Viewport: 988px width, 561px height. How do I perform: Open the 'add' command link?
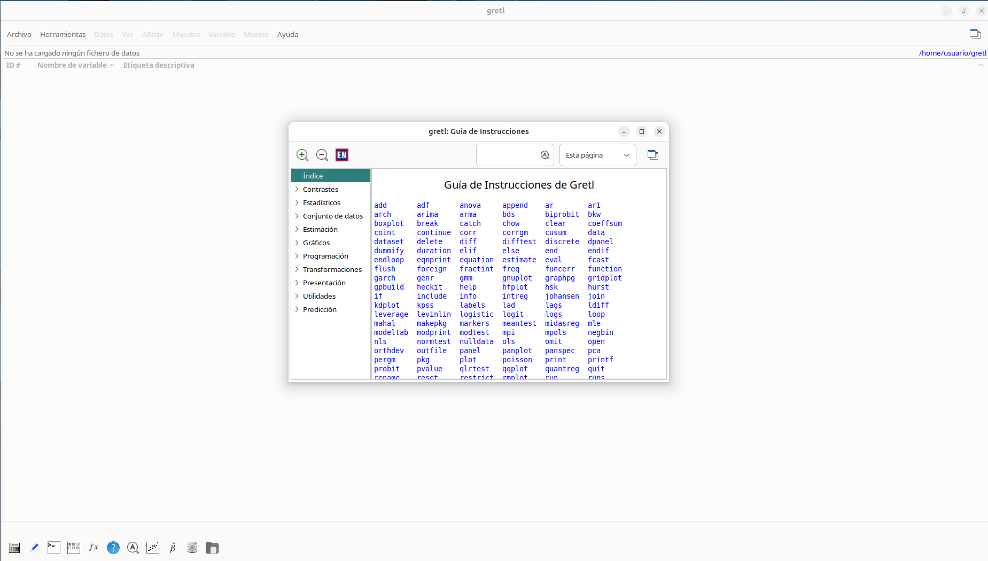[380, 205]
